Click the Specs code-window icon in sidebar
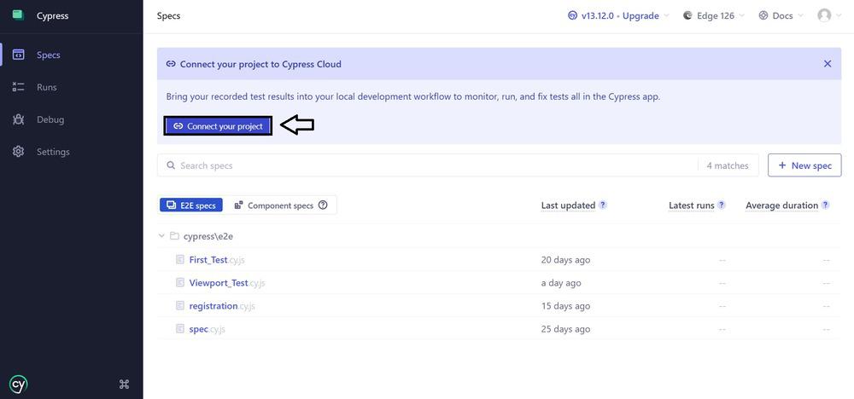Screen dimensions: 854x399 (19, 55)
